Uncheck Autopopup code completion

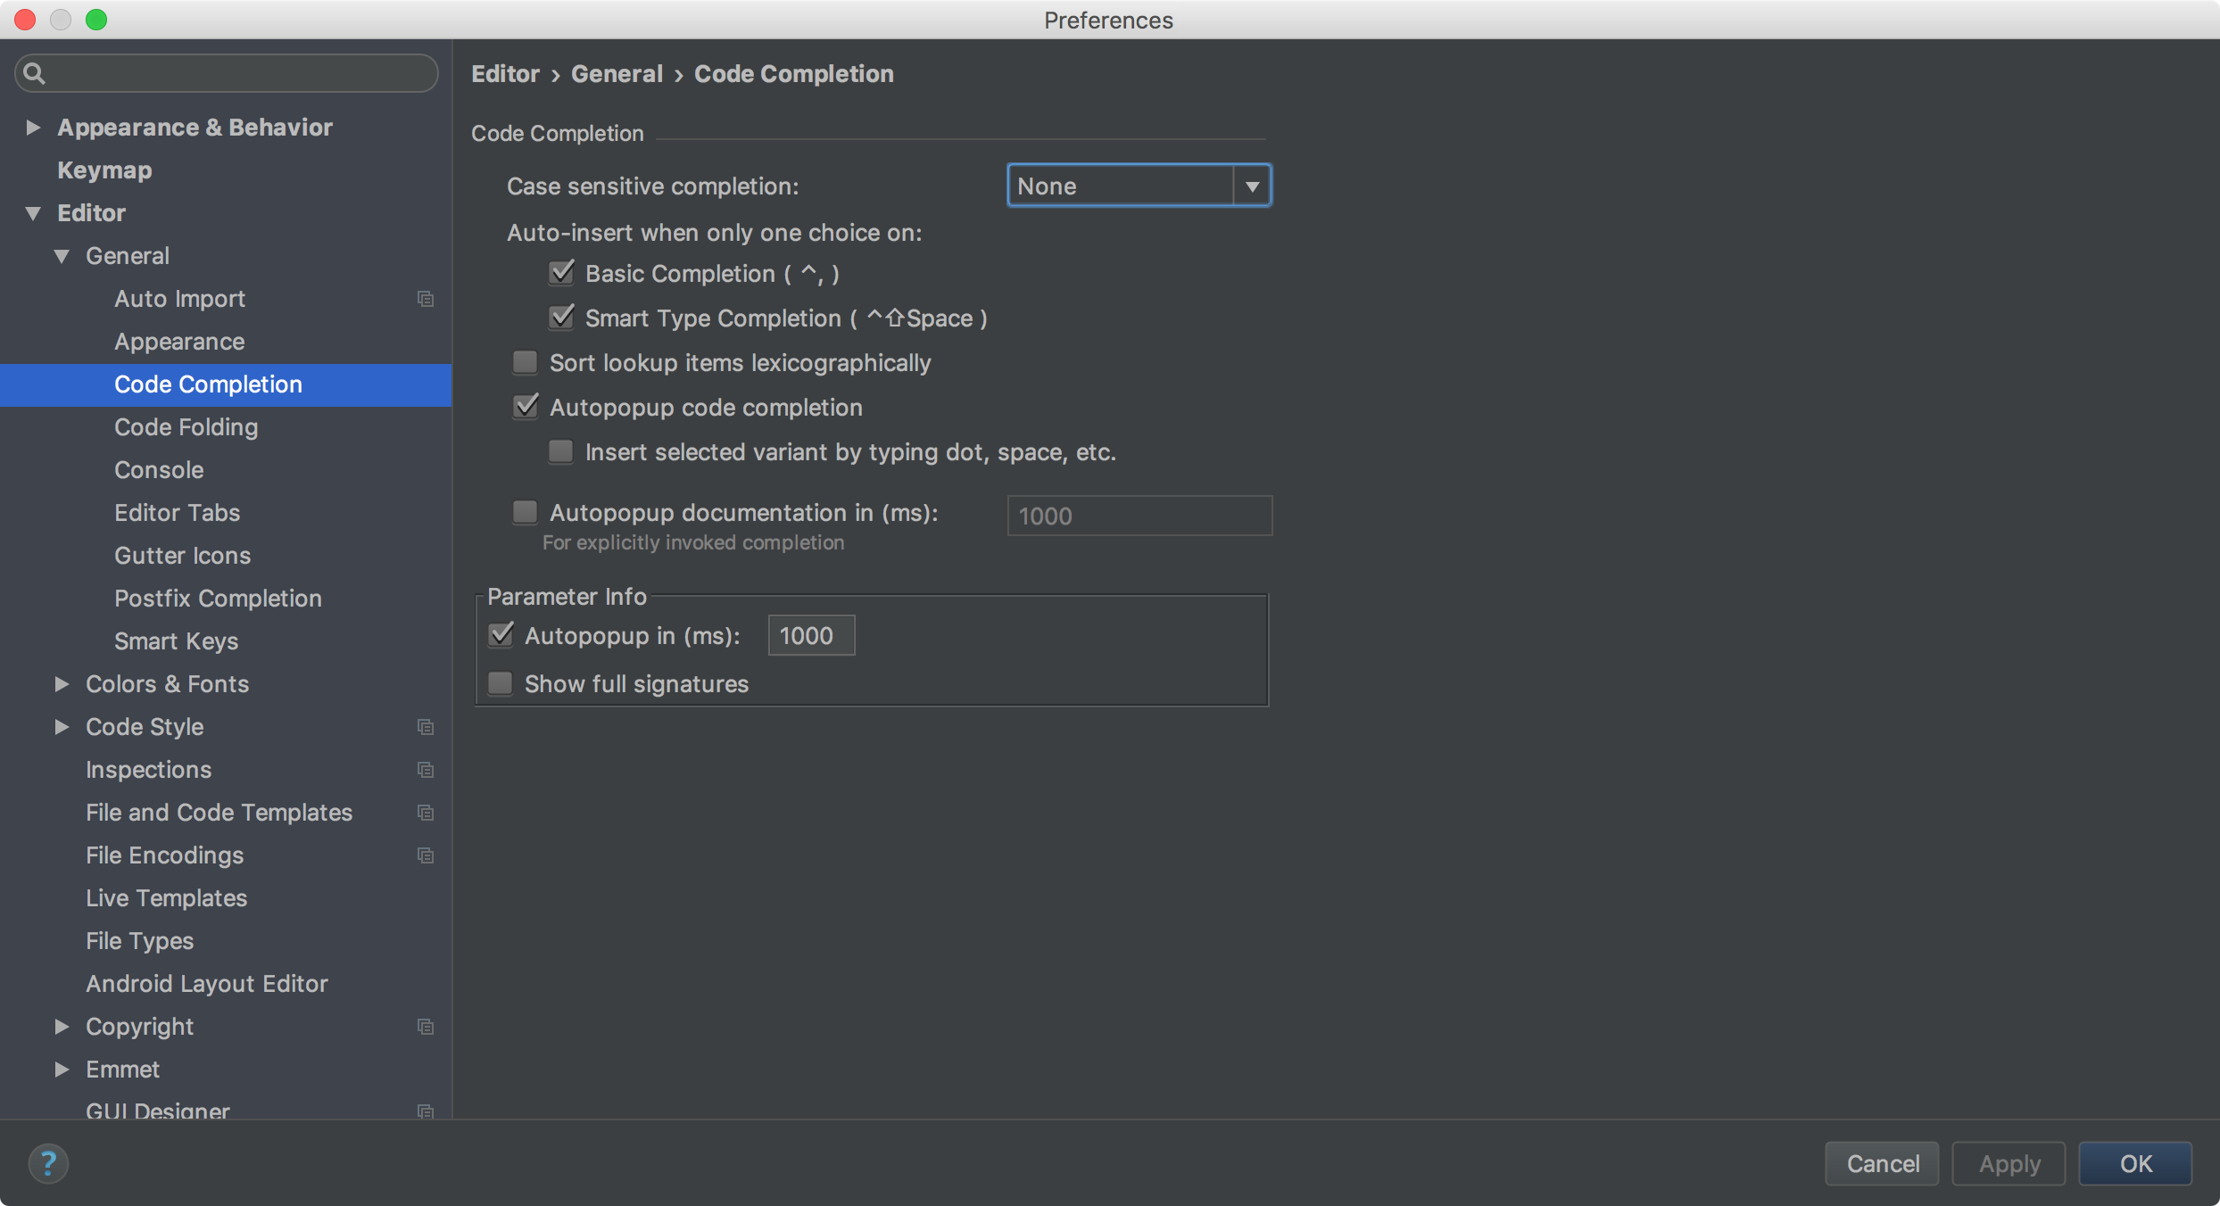[x=526, y=407]
